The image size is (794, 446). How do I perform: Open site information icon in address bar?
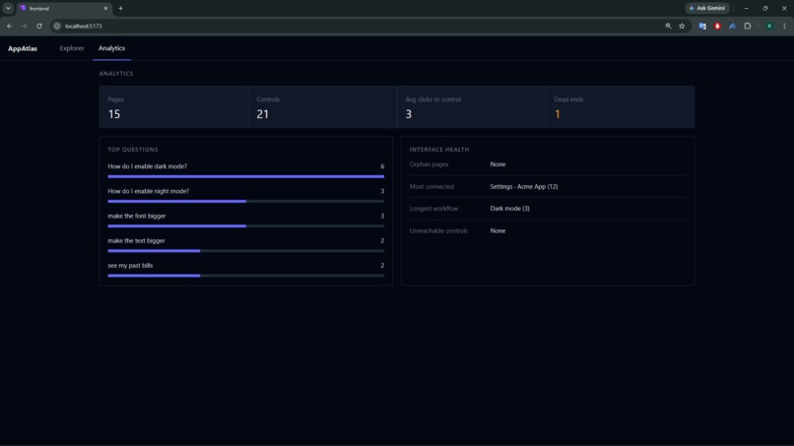tap(57, 26)
